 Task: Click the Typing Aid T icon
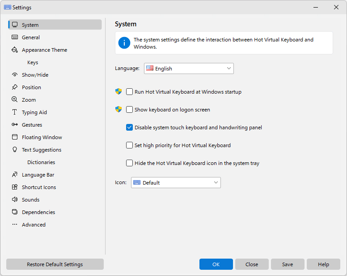[15, 112]
